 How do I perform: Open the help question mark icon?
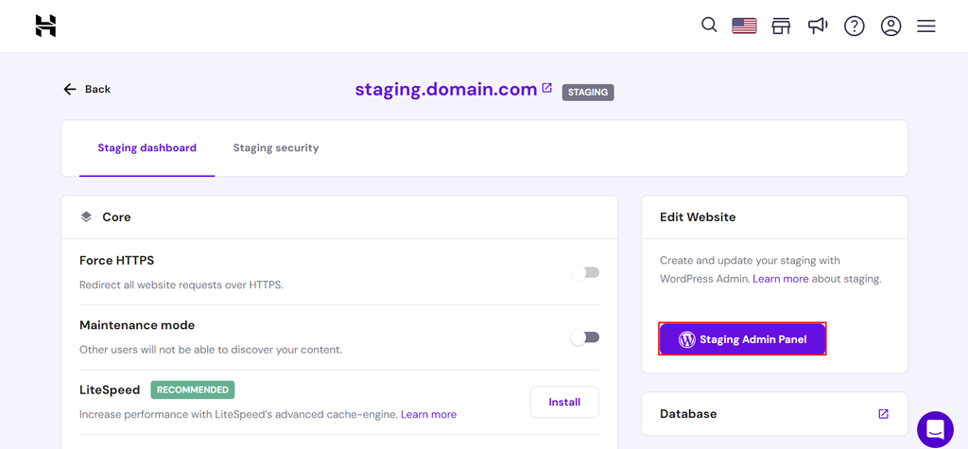pyautogui.click(x=855, y=26)
